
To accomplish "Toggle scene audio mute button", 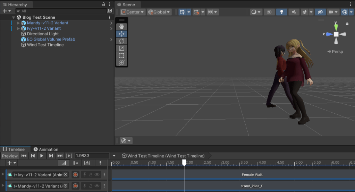I will 294,12.
